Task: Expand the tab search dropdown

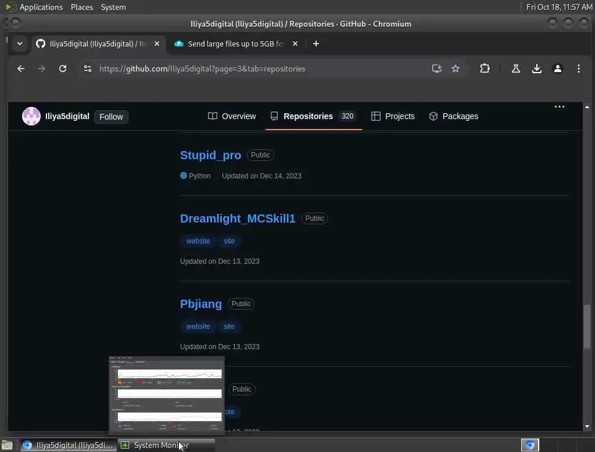Action: (x=20, y=44)
